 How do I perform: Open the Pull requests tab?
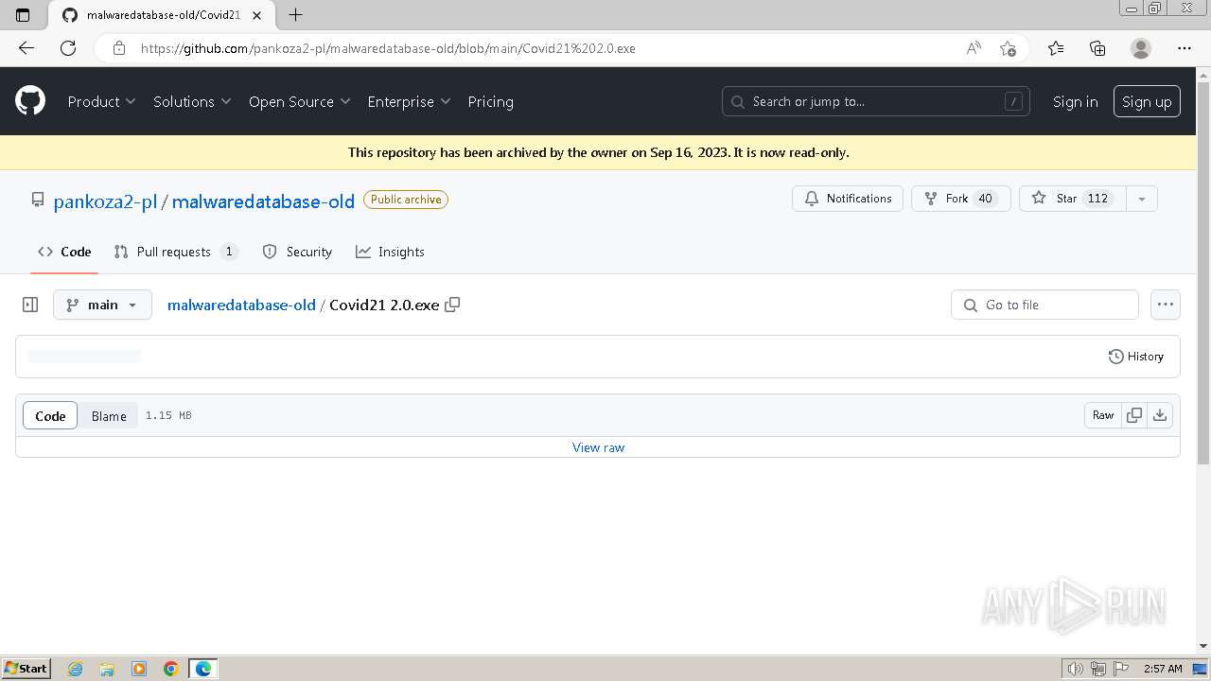click(175, 252)
